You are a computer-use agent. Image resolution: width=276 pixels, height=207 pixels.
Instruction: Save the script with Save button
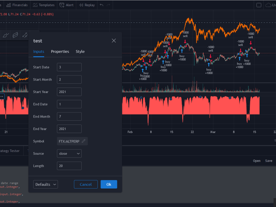click(x=269, y=161)
